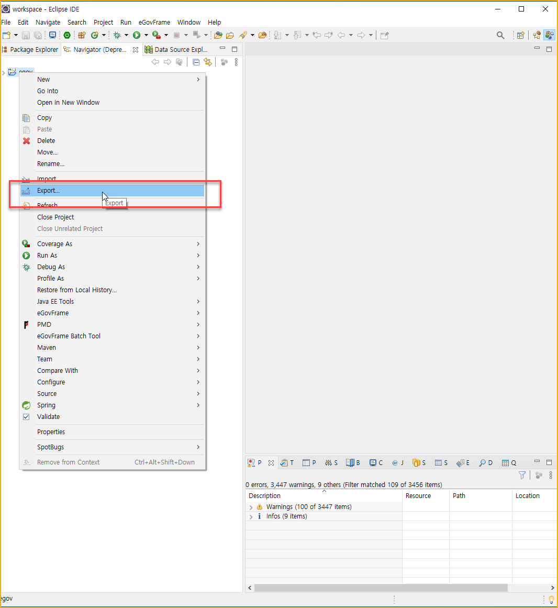This screenshot has width=558, height=608.
Task: Minimize the Navigator view panel
Action: pyautogui.click(x=222, y=48)
